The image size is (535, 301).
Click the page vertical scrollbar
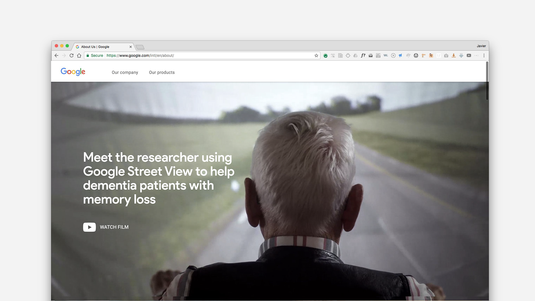[x=487, y=81]
